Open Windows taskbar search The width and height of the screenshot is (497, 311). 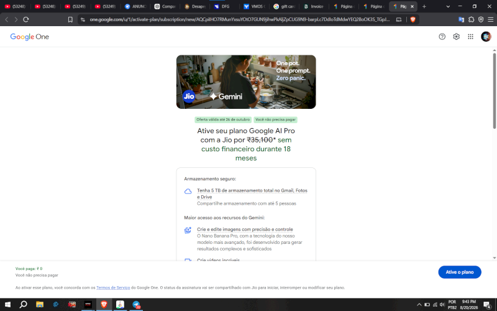23,305
